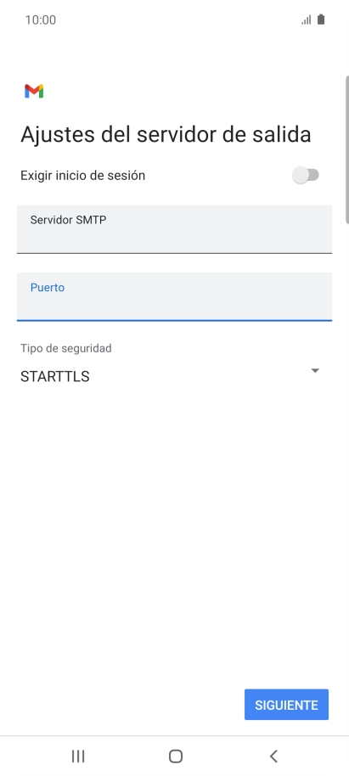The width and height of the screenshot is (349, 776).
Task: Tap the Exigir inicio de sesión label
Action: [x=82, y=175]
